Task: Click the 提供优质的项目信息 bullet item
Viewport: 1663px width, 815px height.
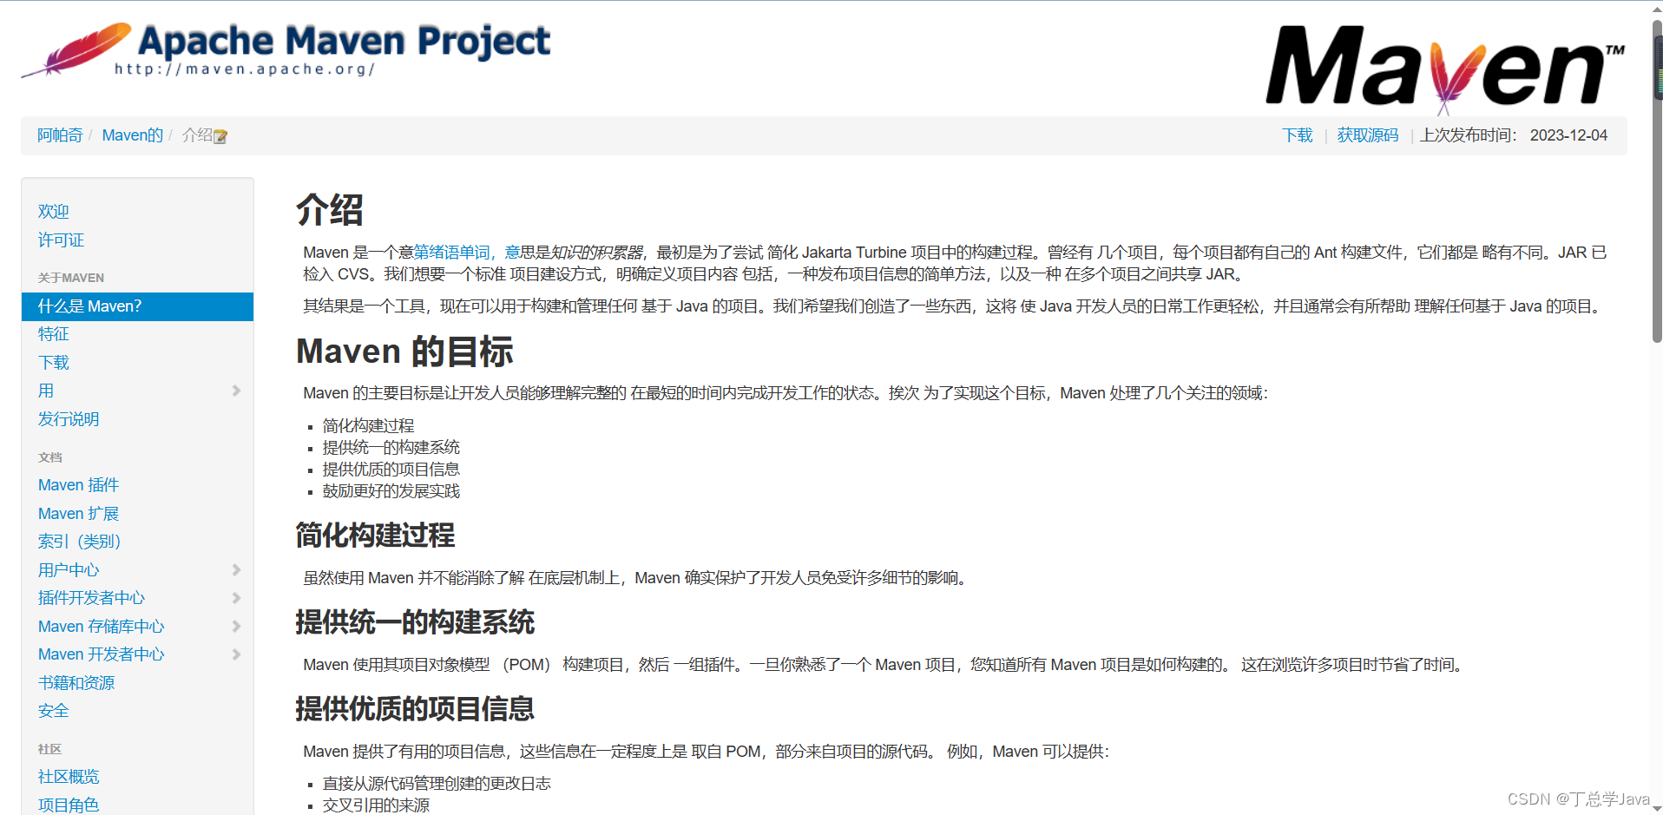Action: tap(391, 470)
